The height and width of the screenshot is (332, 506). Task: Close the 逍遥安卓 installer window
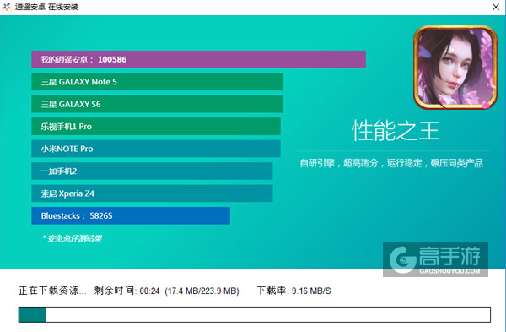(496, 7)
